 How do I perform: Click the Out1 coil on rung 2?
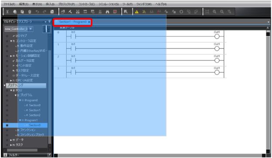point(217,61)
